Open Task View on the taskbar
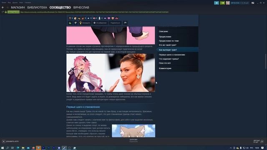 (13, 148)
